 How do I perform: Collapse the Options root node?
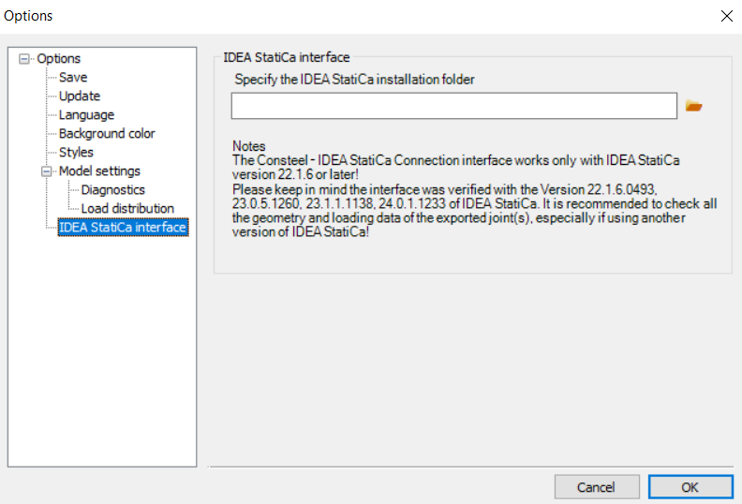coord(23,59)
